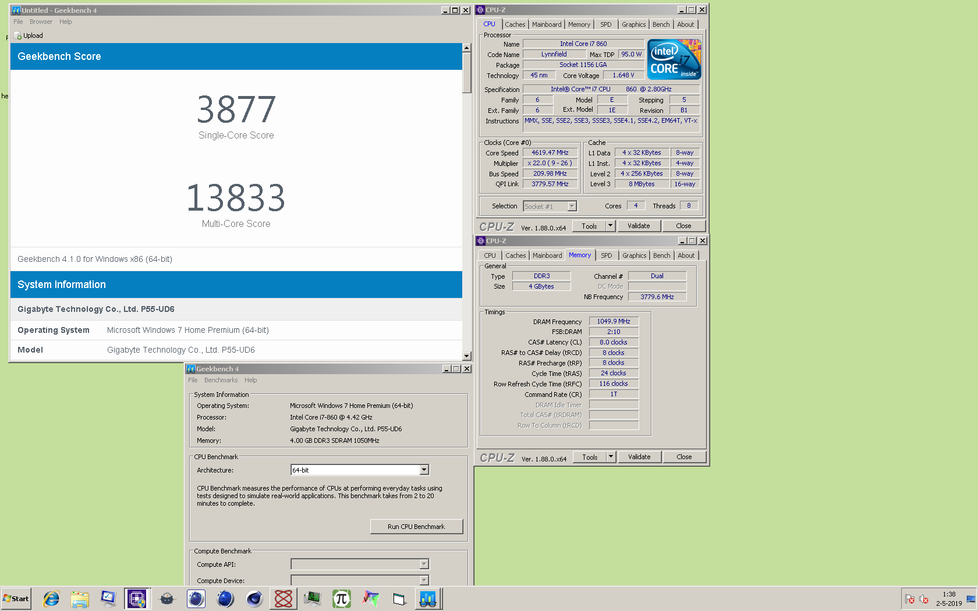Click Geekbench results scrollbar up arrow
Image resolution: width=978 pixels, height=611 pixels.
coord(466,48)
